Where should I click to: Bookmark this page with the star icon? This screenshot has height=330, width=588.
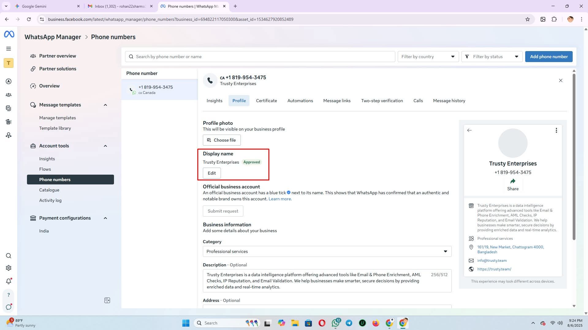527,19
